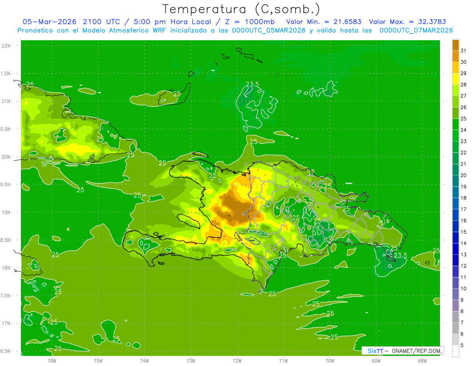This screenshot has height=366, width=474.
Task: Click the "74W" longitude label
Action: (x=145, y=360)
